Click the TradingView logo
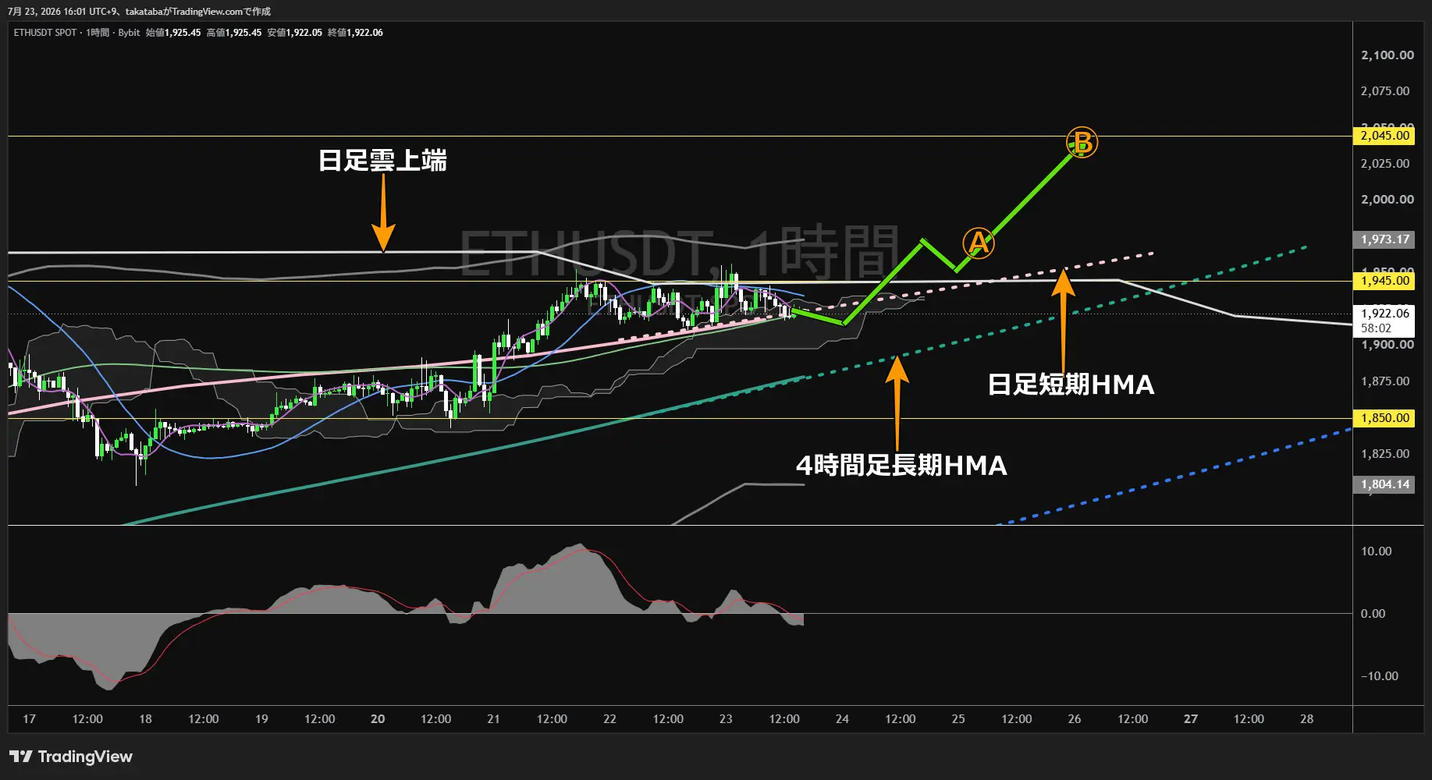The height and width of the screenshot is (780, 1432). tap(71, 757)
